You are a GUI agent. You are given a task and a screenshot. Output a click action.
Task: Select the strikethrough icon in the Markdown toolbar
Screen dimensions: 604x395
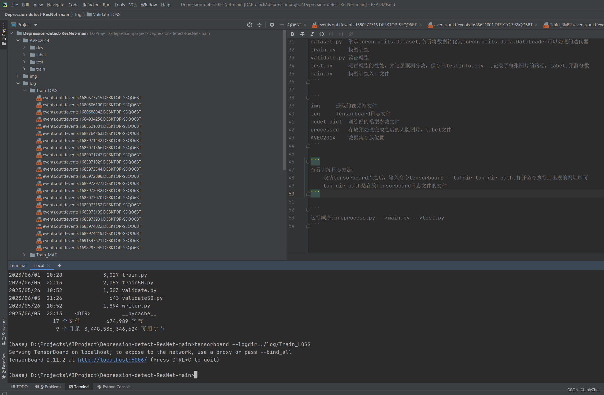(302, 34)
